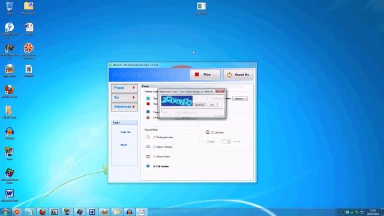Select the Object / Window radio button

pyautogui.click(x=154, y=147)
